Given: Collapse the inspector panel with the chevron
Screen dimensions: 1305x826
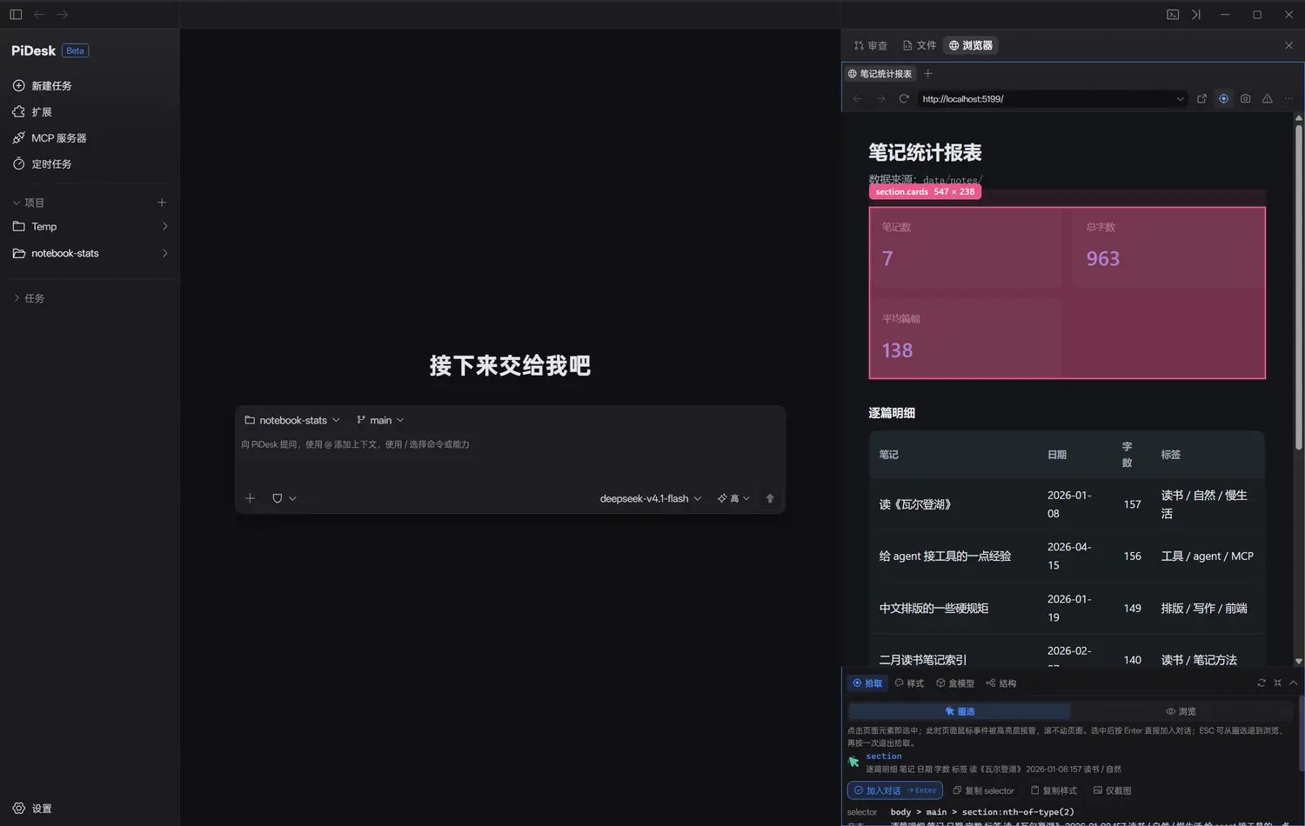Looking at the screenshot, I should click(x=1293, y=683).
